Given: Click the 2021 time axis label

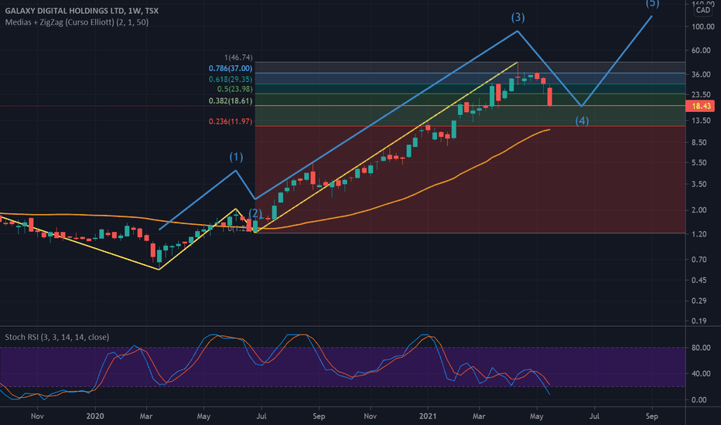Looking at the screenshot, I should 428,416.
